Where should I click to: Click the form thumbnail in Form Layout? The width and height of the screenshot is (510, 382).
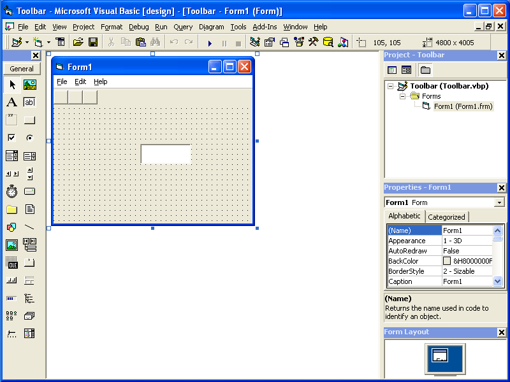[440, 355]
